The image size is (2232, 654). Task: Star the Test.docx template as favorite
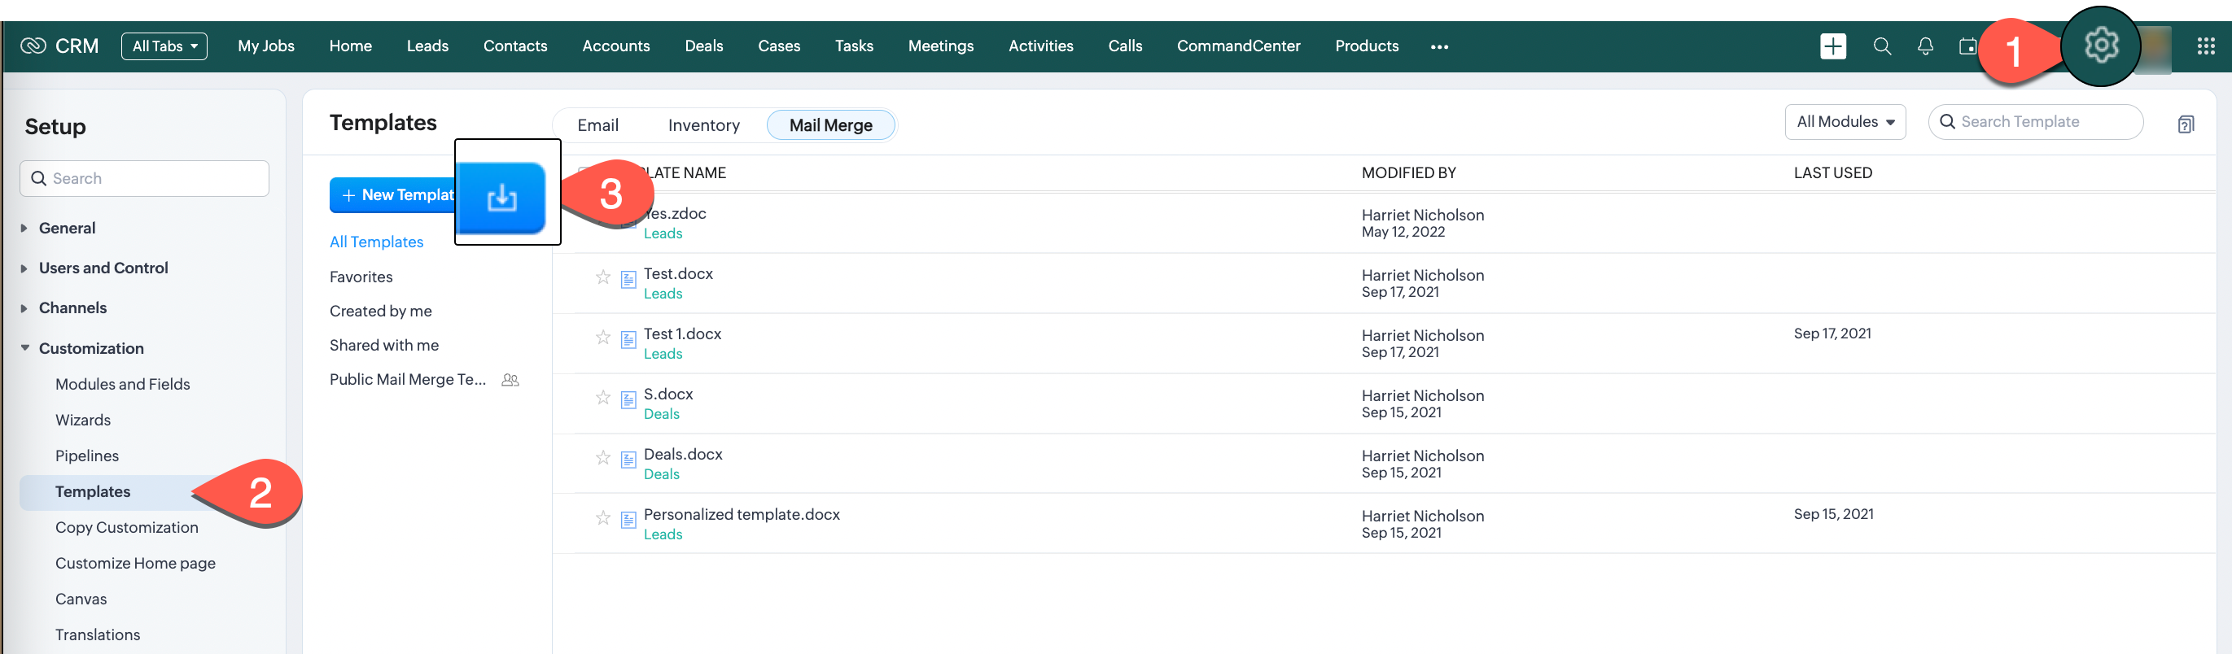(603, 277)
